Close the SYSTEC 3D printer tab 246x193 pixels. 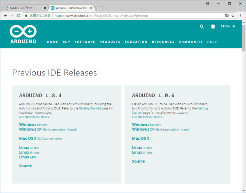point(45,8)
